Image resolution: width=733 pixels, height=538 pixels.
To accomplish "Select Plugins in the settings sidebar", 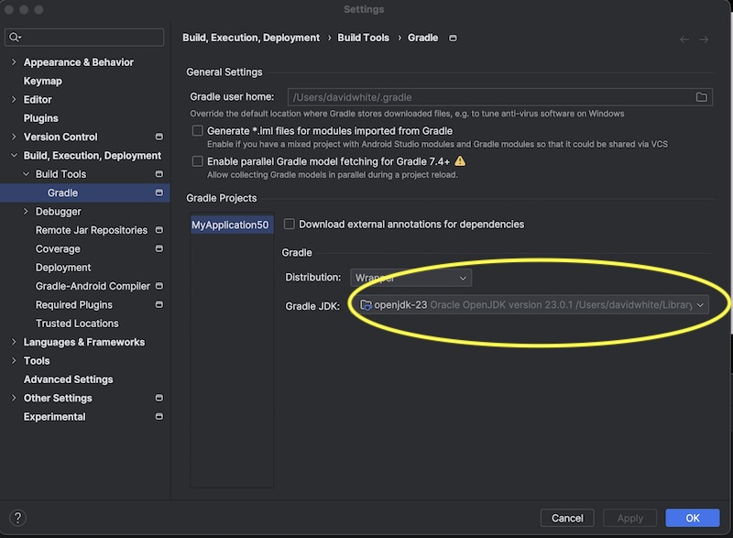I will tap(41, 118).
